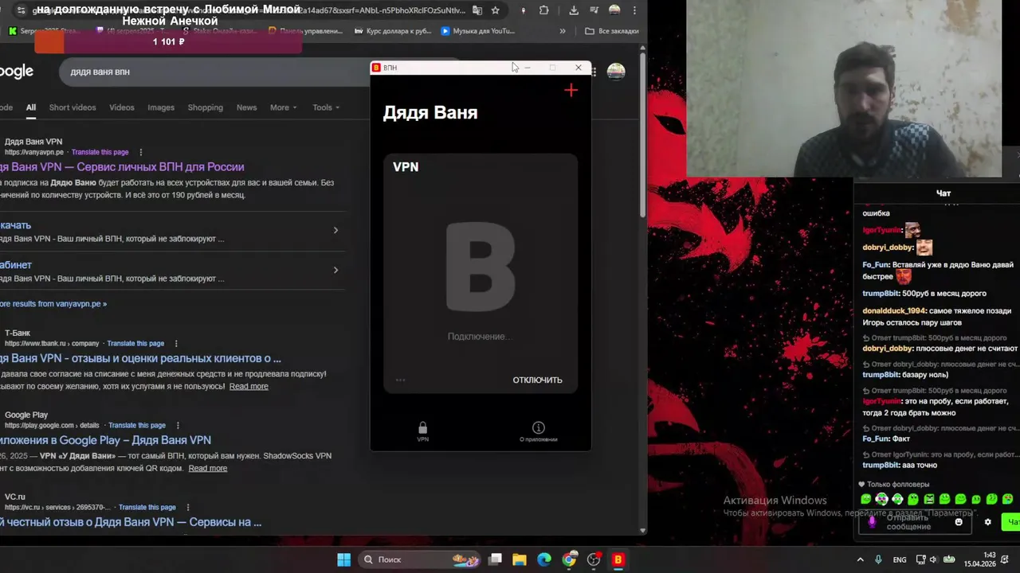Click Chrome profile avatar in toolbar
This screenshot has width=1020, height=573.
click(x=614, y=10)
